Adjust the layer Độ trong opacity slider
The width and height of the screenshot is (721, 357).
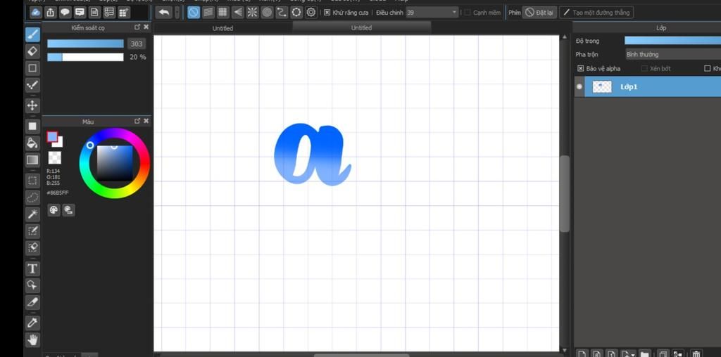(x=672, y=40)
